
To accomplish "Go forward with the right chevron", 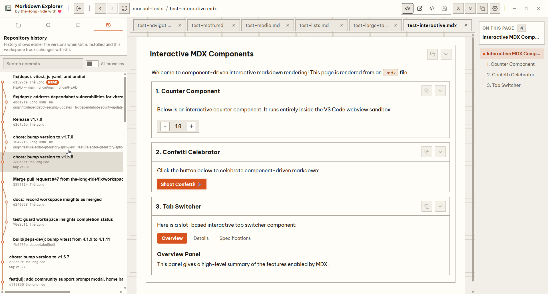I will 112,9.
